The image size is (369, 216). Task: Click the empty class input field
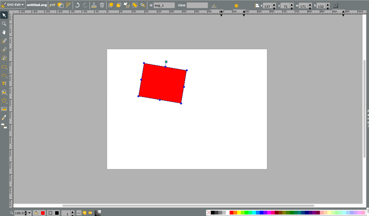[197, 5]
